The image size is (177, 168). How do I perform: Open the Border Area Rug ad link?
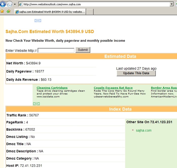coord(164,88)
